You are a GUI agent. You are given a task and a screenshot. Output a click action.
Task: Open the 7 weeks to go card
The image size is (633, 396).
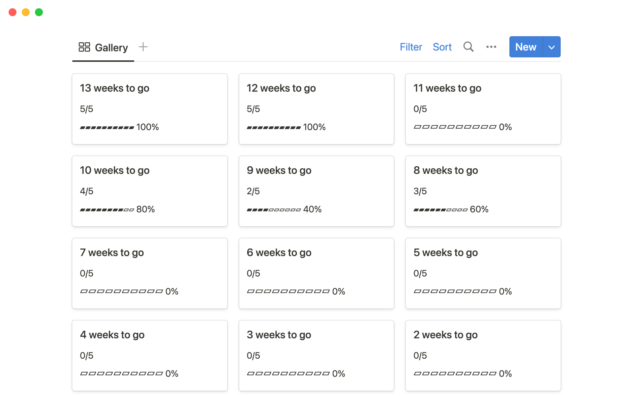click(x=149, y=273)
